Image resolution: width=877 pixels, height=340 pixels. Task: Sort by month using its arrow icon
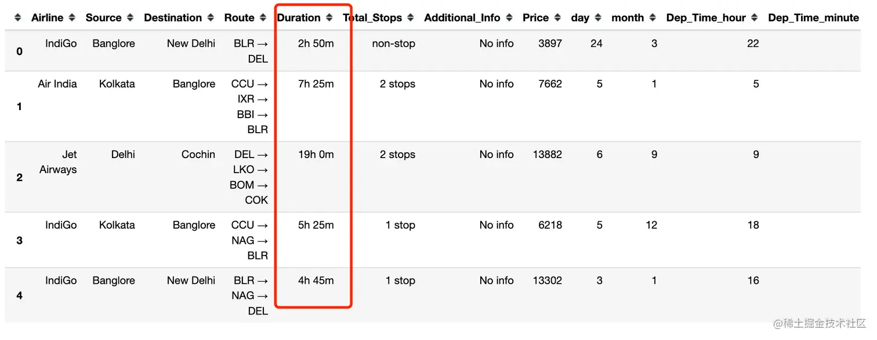tap(653, 18)
